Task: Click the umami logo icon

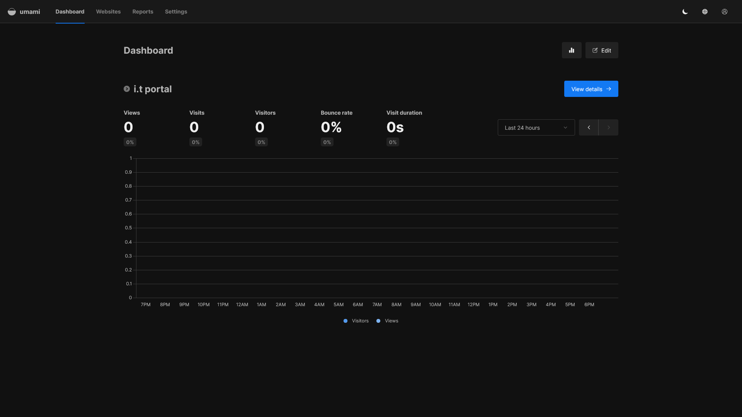Action: tap(12, 12)
